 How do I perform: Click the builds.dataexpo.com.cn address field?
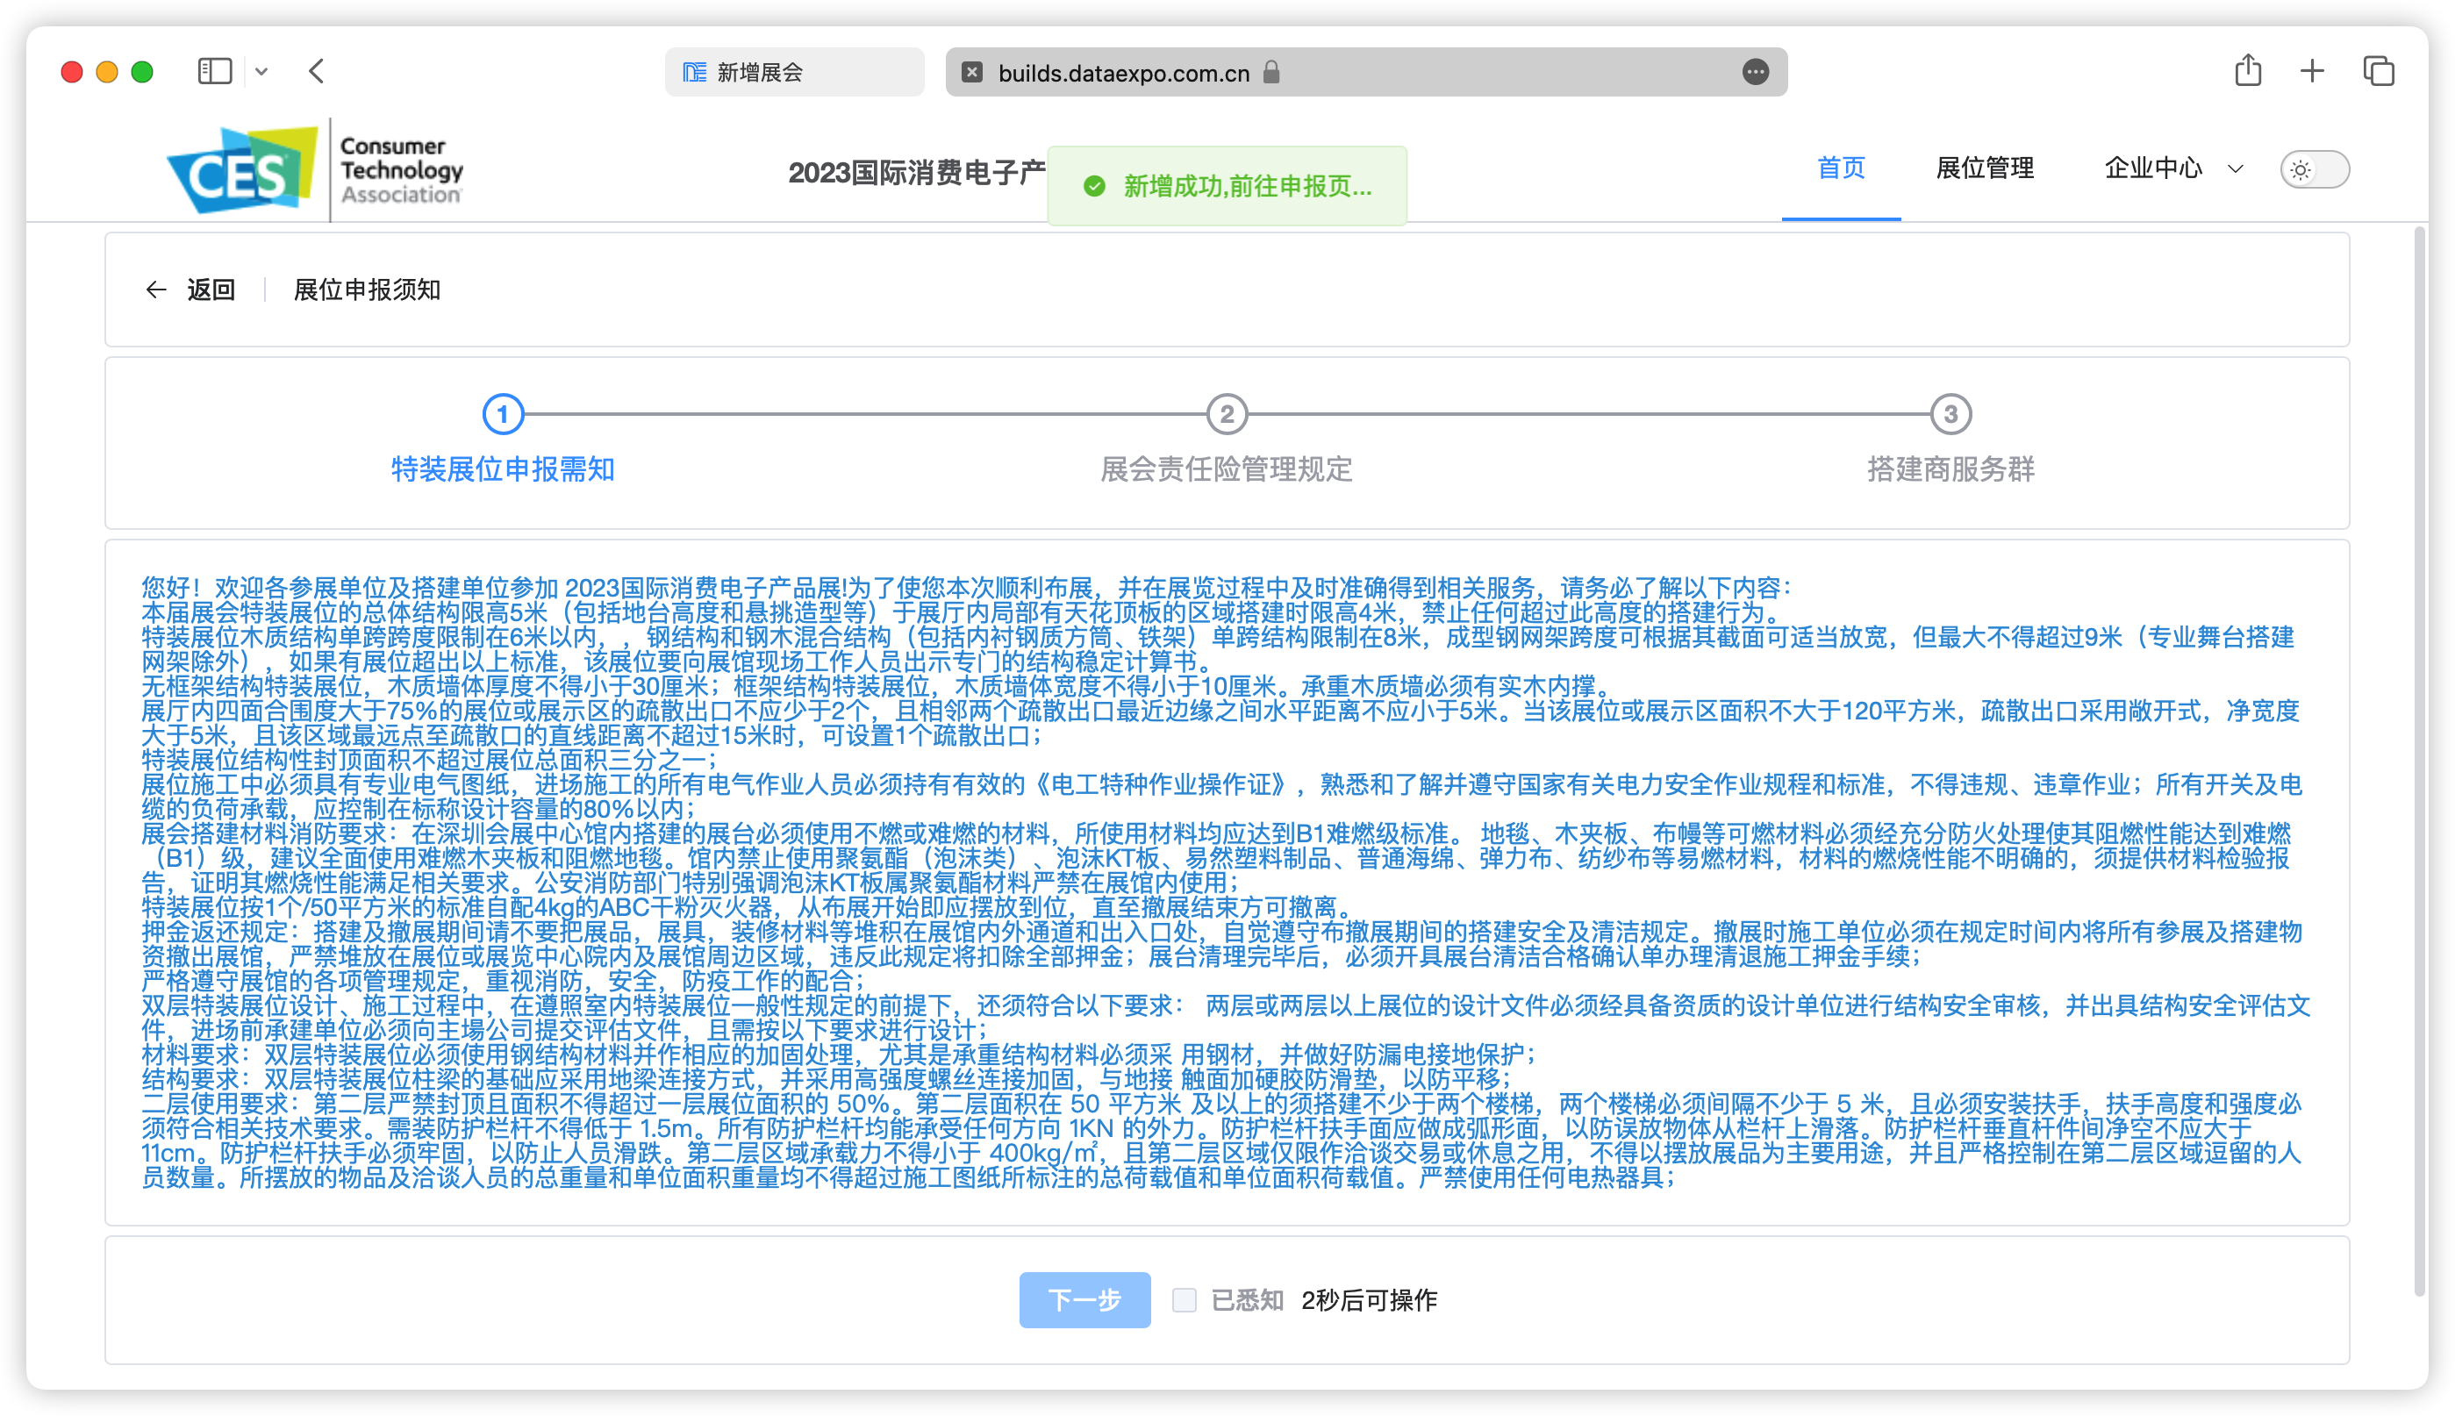click(1365, 72)
